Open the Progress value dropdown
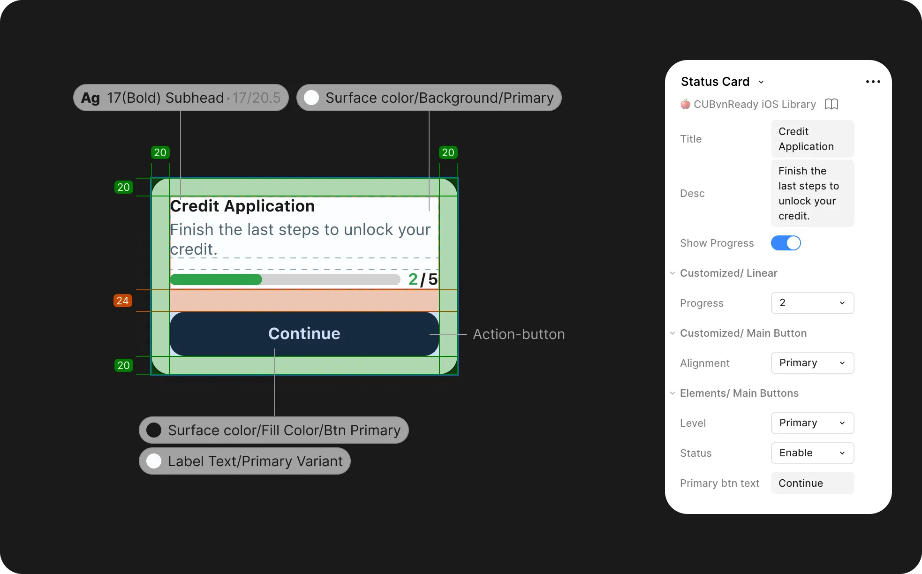The image size is (922, 574). coord(812,303)
